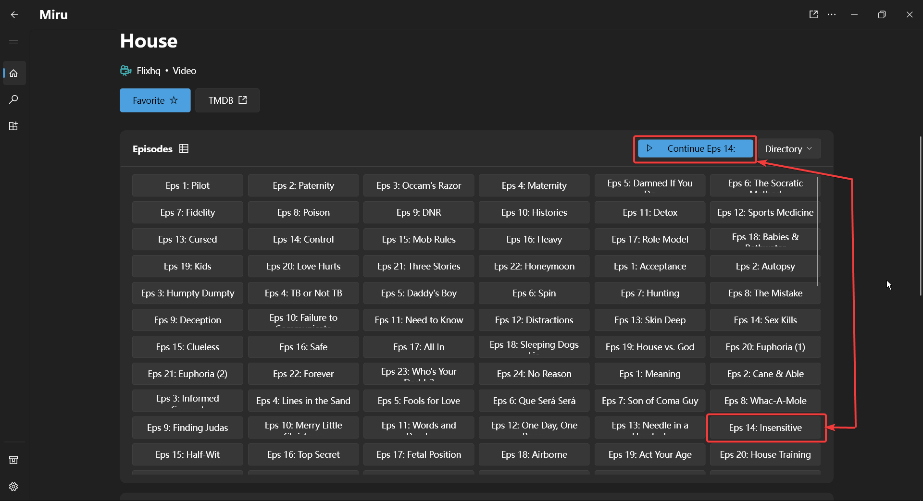Screen dimensions: 923x501
Task: Click the download/library icon above the gear
Action: tap(14, 460)
